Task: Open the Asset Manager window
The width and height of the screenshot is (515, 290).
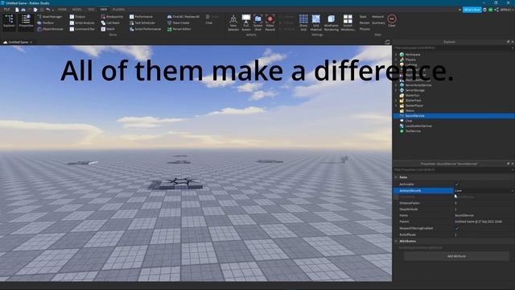Action: (50, 16)
